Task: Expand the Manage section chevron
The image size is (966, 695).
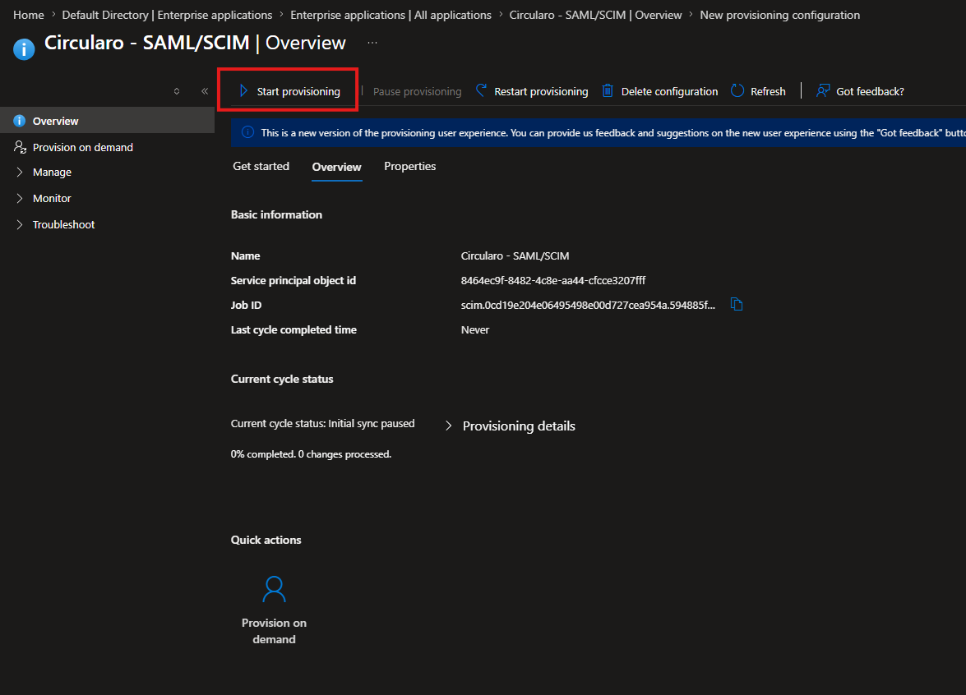Action: tap(20, 173)
